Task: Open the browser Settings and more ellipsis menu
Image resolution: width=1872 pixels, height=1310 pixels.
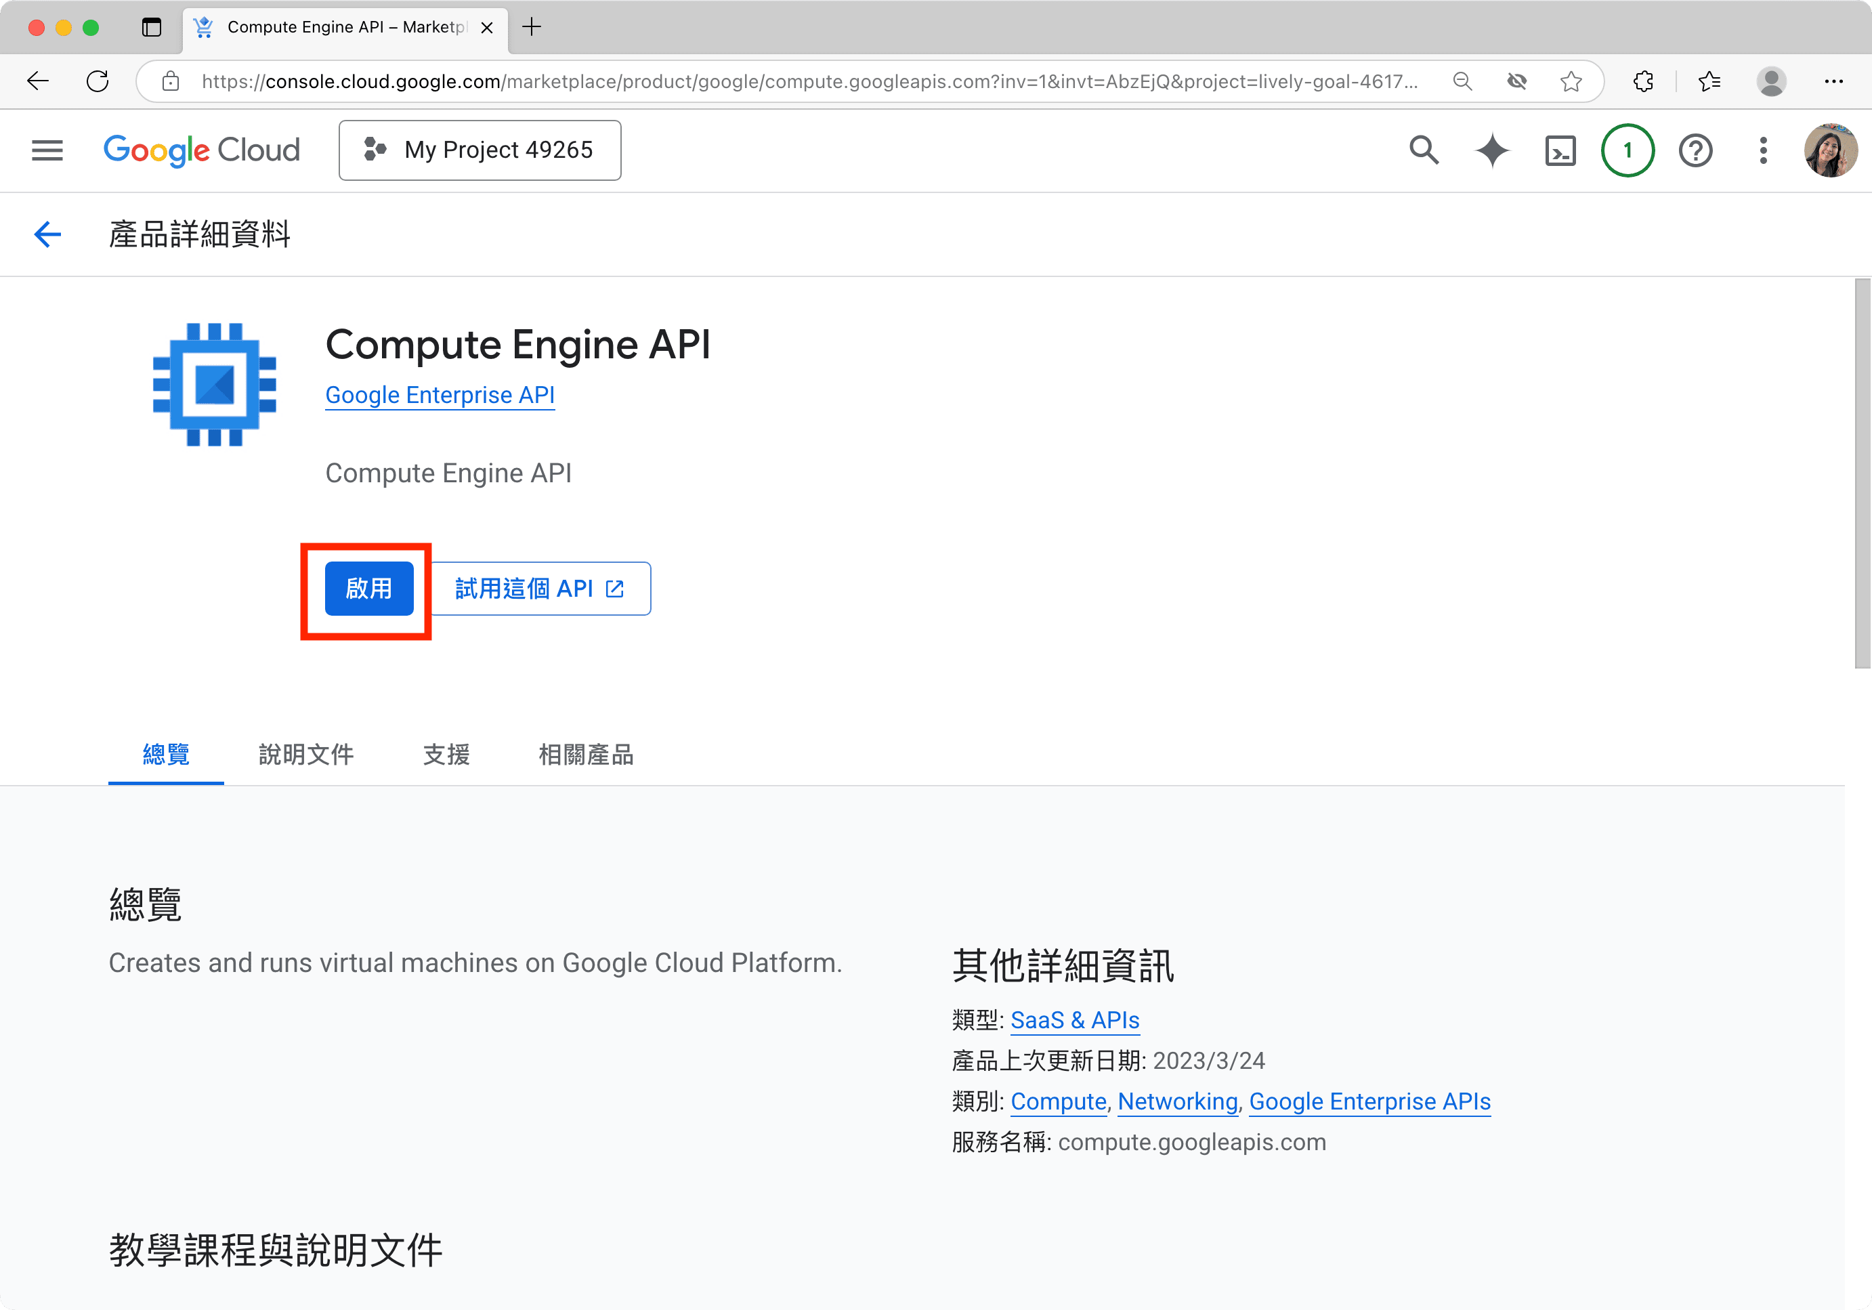Action: pos(1833,81)
